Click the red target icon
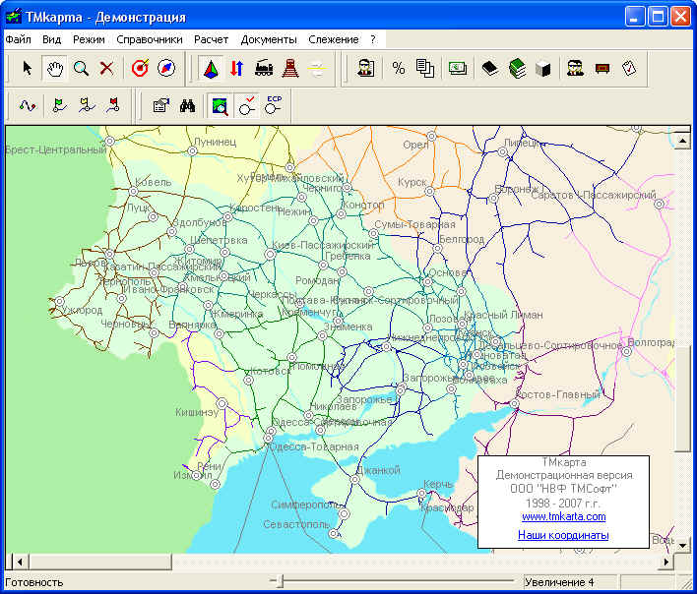697x594 pixels. [140, 69]
